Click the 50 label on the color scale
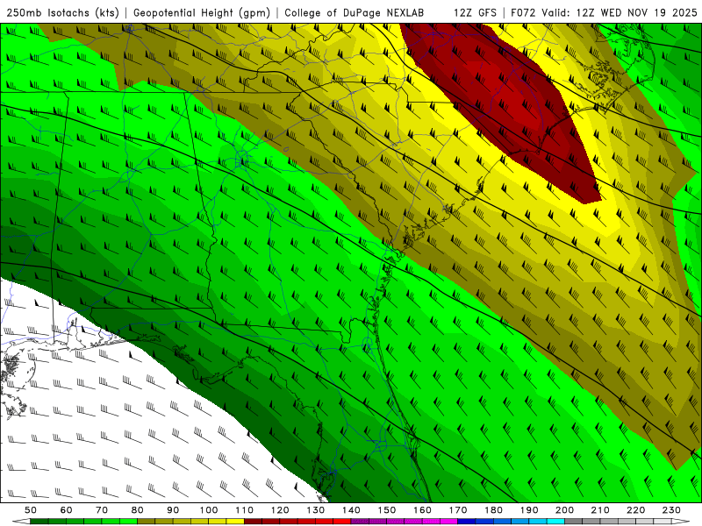 31,510
